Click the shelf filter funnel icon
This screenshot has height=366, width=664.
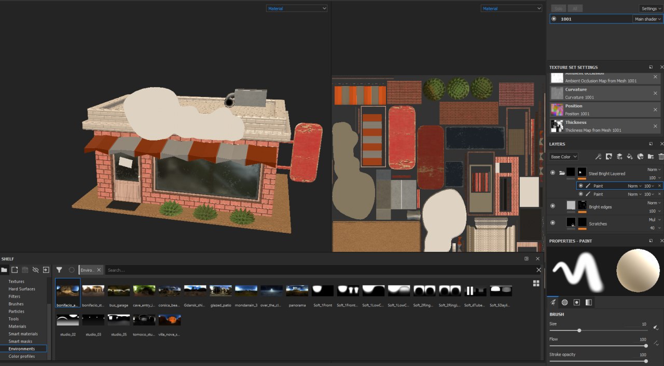pos(59,270)
